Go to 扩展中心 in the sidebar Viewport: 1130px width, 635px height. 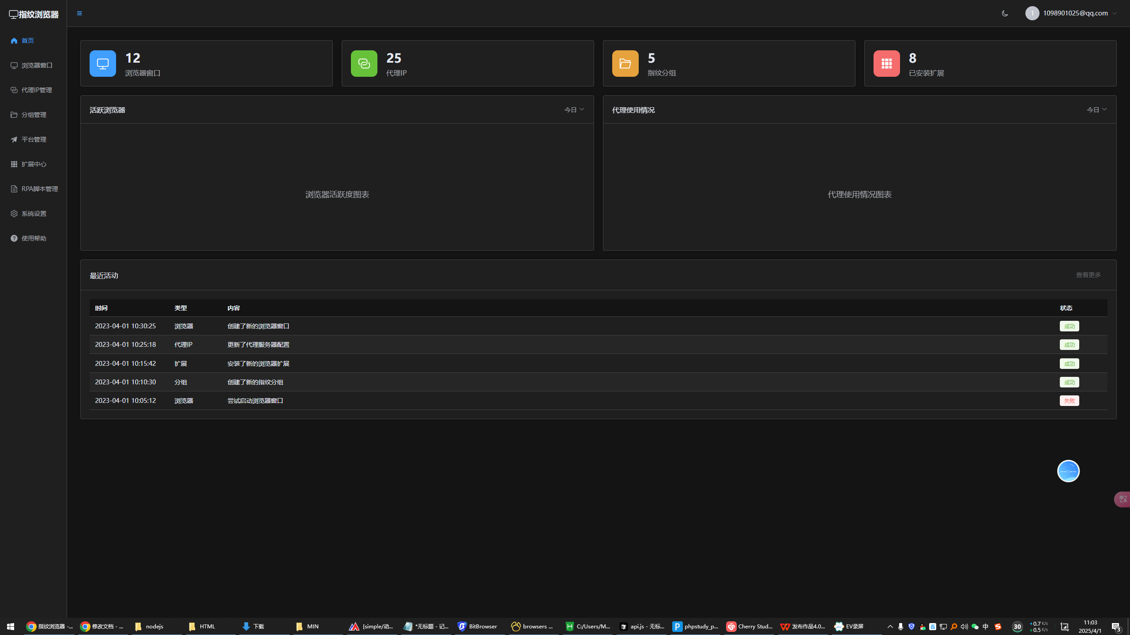34,164
